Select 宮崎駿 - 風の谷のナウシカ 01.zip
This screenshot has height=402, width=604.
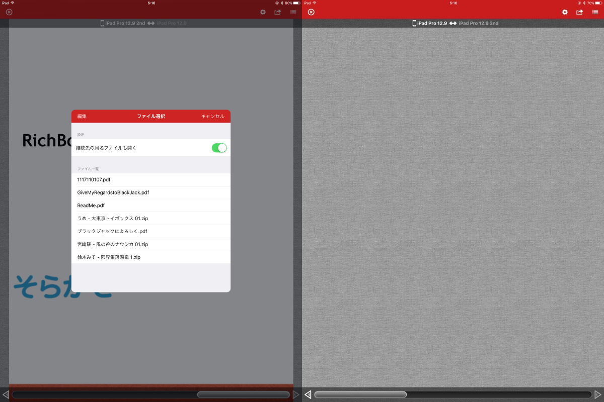(x=151, y=244)
